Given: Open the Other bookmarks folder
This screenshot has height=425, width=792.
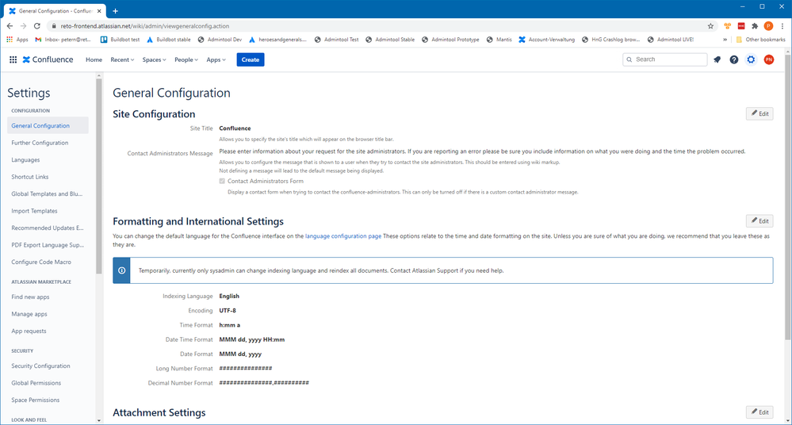Looking at the screenshot, I should click(760, 40).
